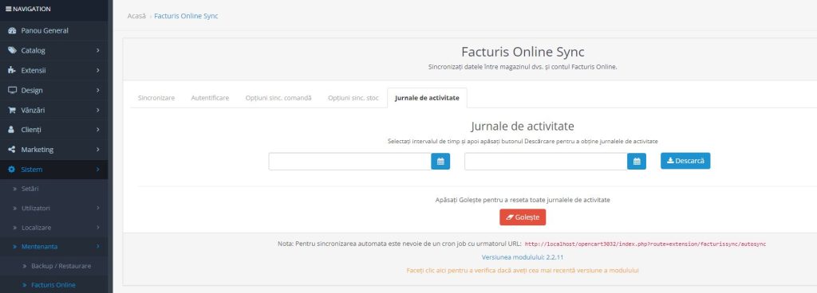
Task: Click the Panou General dashboard icon
Action: [12, 30]
